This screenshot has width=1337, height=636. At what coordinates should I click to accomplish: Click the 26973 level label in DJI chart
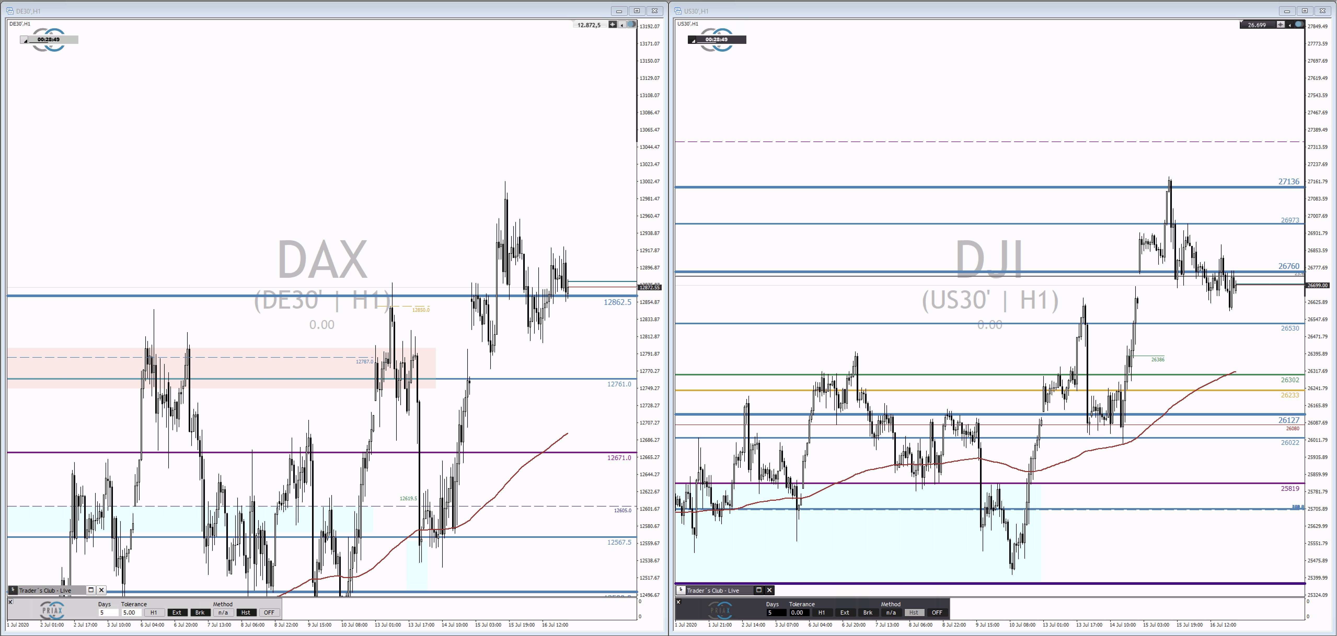coord(1290,220)
